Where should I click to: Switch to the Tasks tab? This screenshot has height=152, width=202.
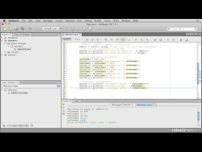click(76, 101)
